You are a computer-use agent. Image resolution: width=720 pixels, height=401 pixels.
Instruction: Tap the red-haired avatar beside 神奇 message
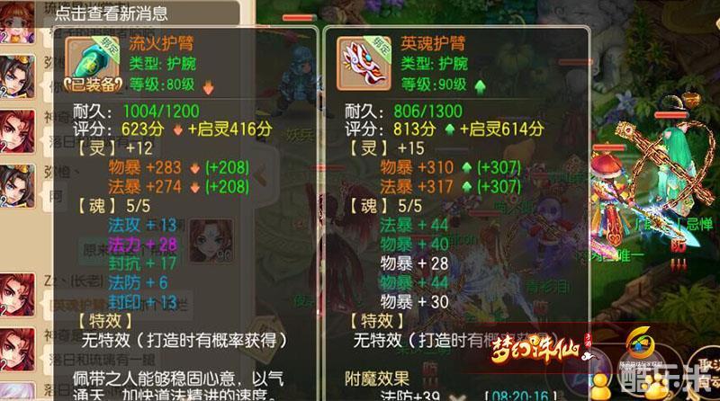(17, 131)
